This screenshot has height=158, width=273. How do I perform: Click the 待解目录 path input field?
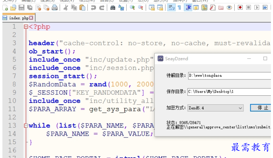pyautogui.click(x=229, y=76)
